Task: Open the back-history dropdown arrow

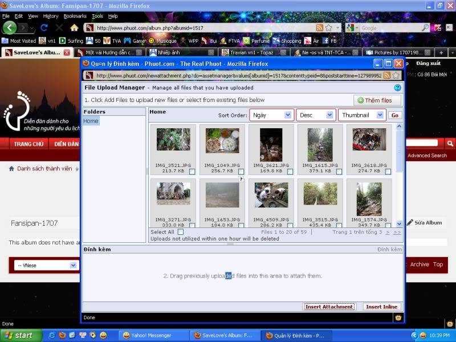Action: click(32, 28)
